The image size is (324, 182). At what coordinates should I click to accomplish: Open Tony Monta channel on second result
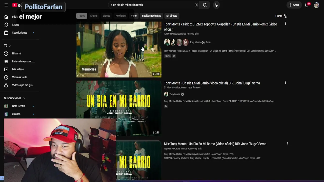[x=175, y=94]
